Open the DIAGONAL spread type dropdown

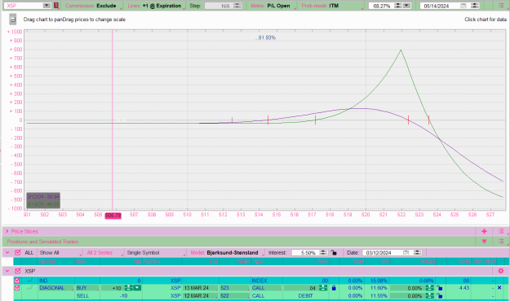56,288
